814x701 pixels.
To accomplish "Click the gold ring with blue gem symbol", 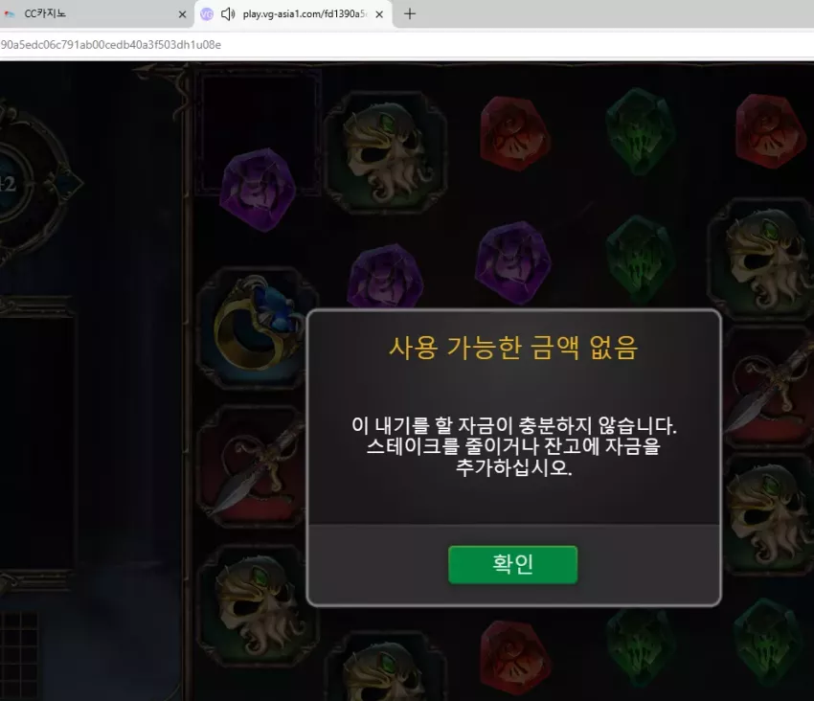I will pyautogui.click(x=258, y=328).
